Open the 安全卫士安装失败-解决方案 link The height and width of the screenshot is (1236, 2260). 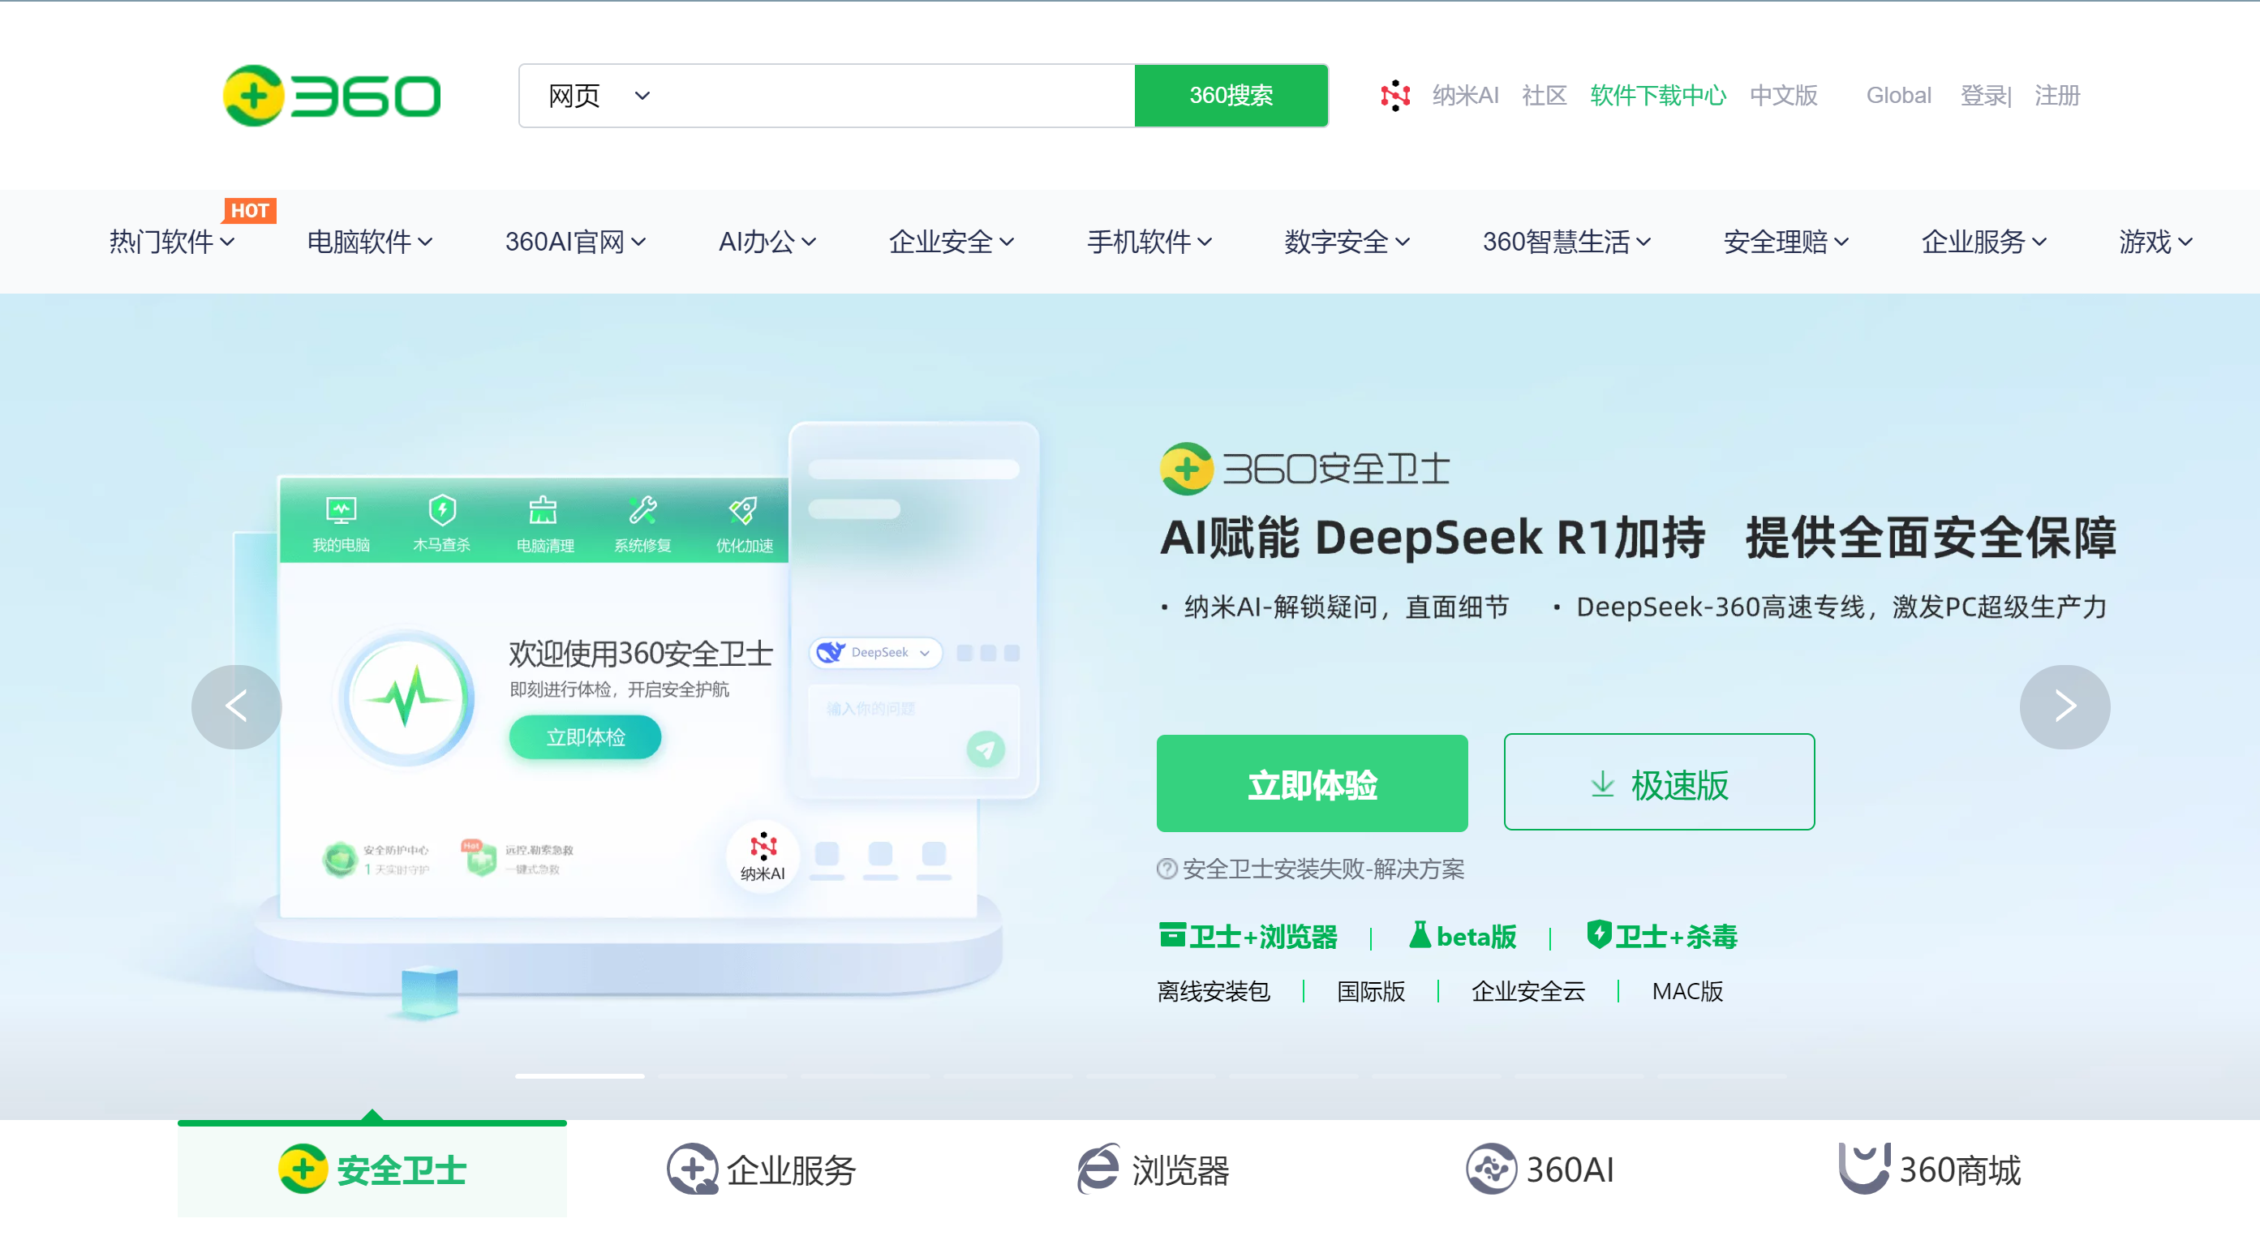[1323, 869]
